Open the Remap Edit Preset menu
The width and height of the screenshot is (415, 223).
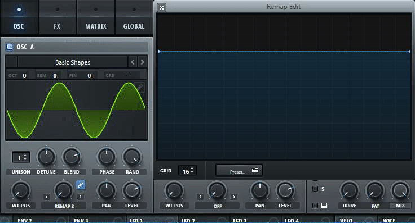[239, 170]
